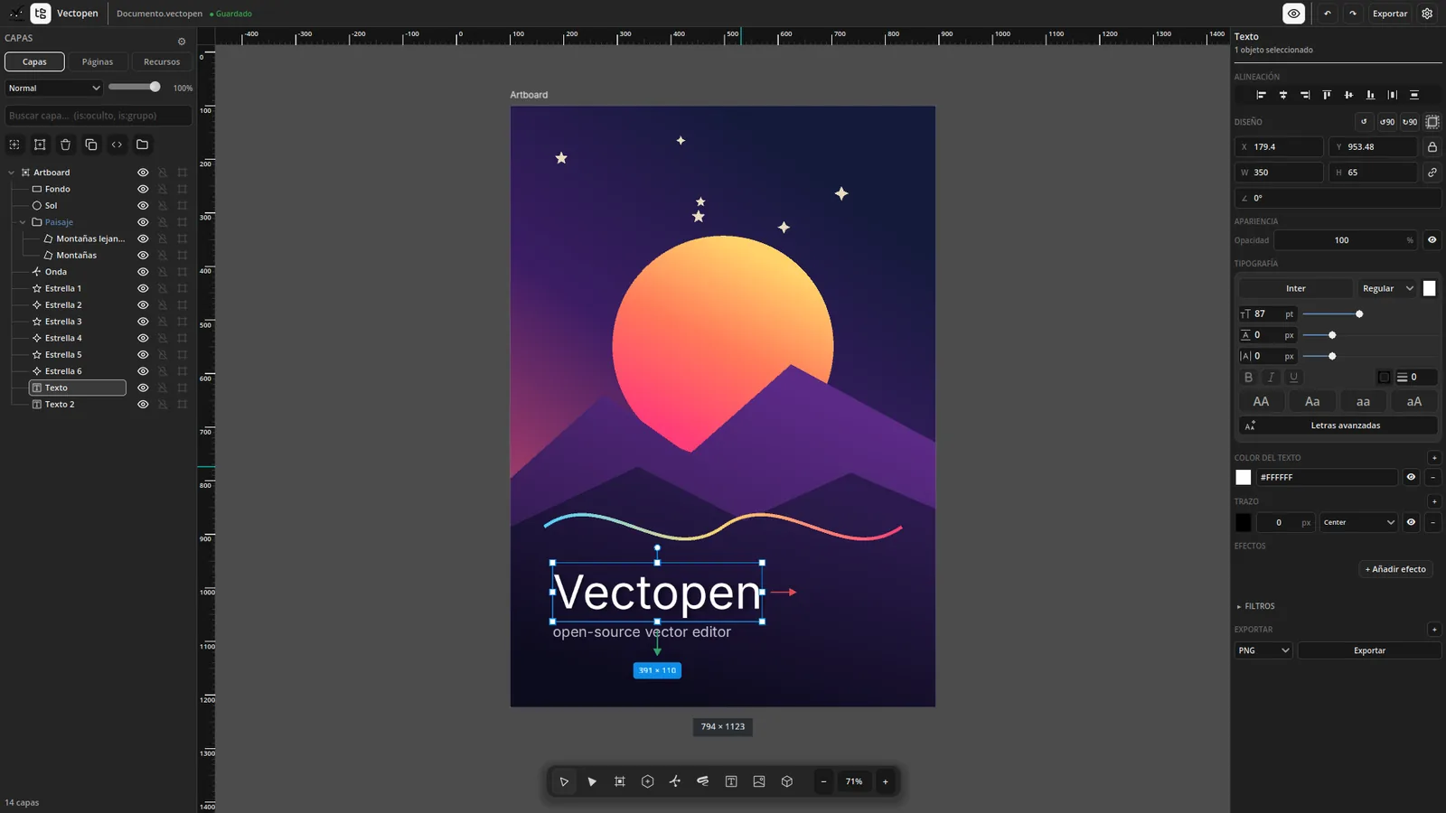Image resolution: width=1446 pixels, height=813 pixels.
Task: Collapse the Artboard tree node
Action: pos(11,173)
